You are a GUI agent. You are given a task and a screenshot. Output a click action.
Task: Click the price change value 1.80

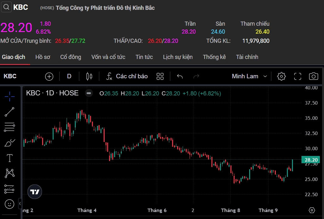pos(45,24)
